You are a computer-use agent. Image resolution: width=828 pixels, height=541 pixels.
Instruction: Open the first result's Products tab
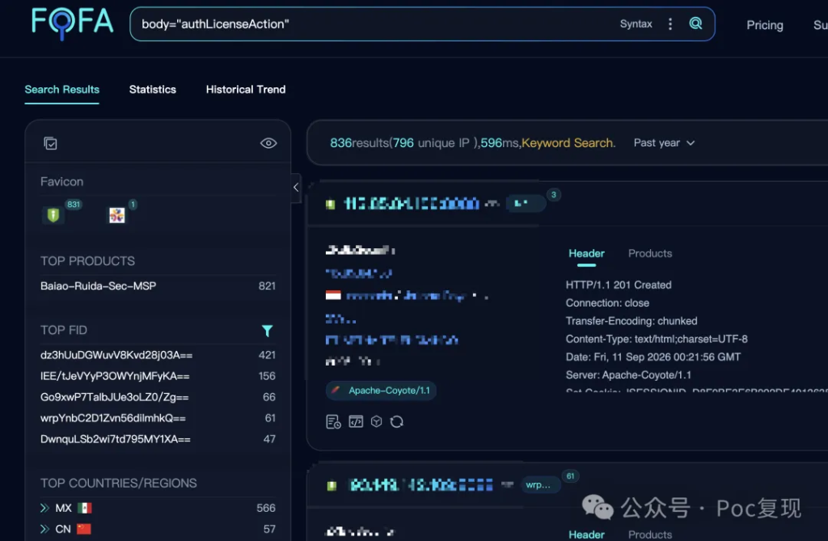pos(650,254)
